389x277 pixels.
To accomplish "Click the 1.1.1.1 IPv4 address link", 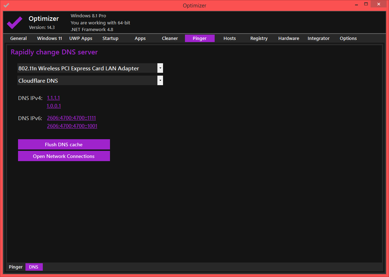I will [53, 98].
